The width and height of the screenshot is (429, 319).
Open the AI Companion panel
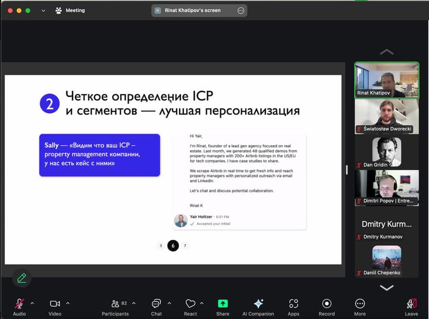[258, 307]
